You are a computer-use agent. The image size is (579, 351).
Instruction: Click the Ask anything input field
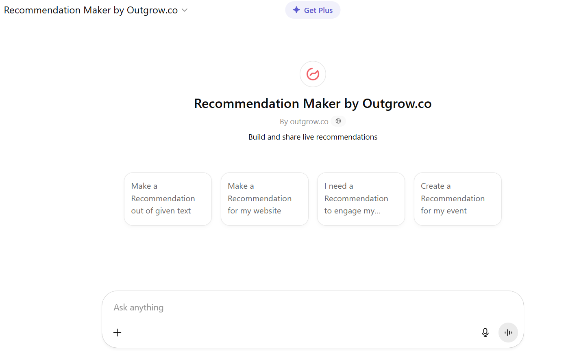[x=285, y=307]
